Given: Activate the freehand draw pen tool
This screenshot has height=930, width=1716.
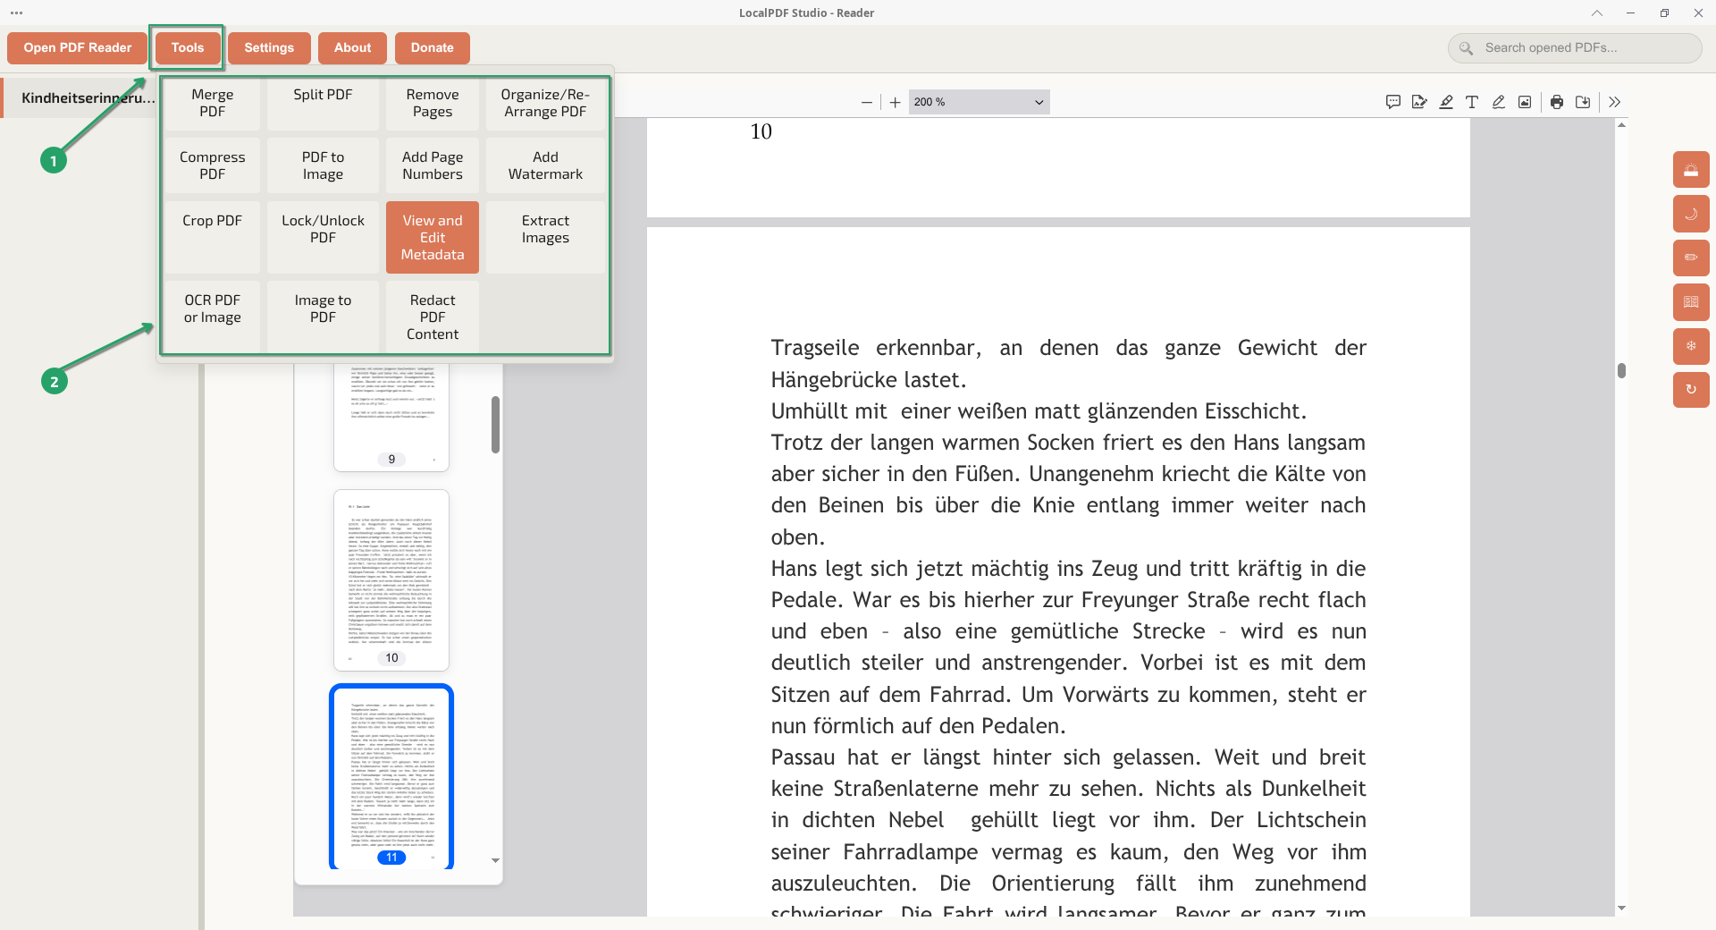Looking at the screenshot, I should 1499,102.
